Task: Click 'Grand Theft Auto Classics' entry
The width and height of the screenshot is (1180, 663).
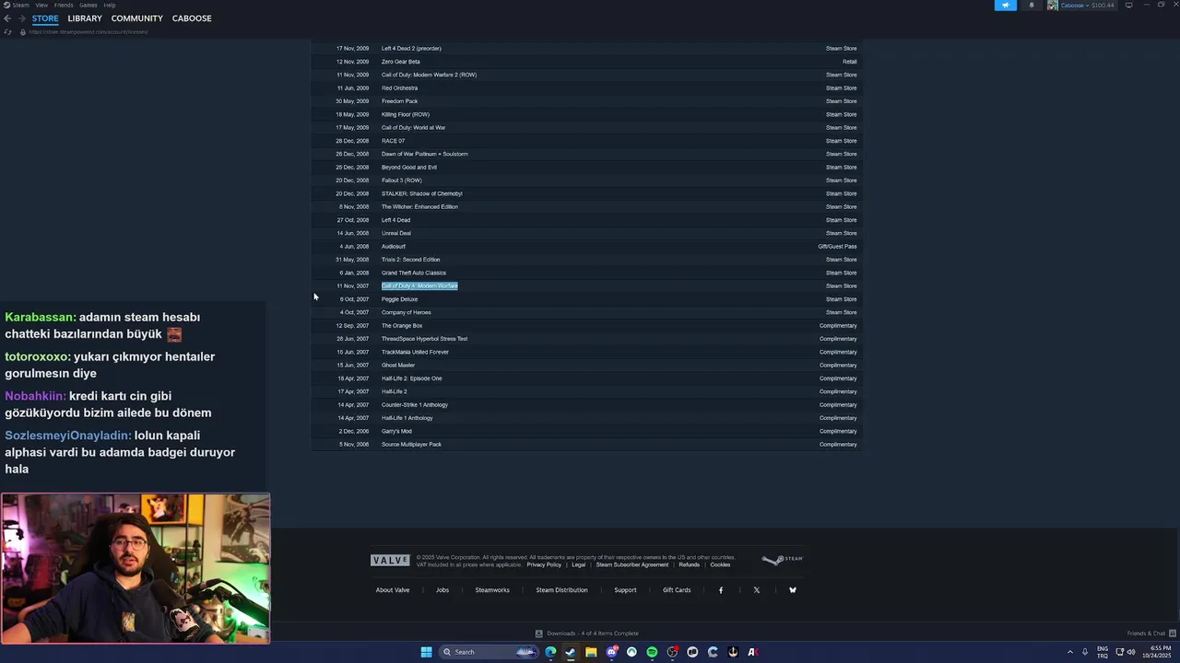Action: [x=414, y=273]
